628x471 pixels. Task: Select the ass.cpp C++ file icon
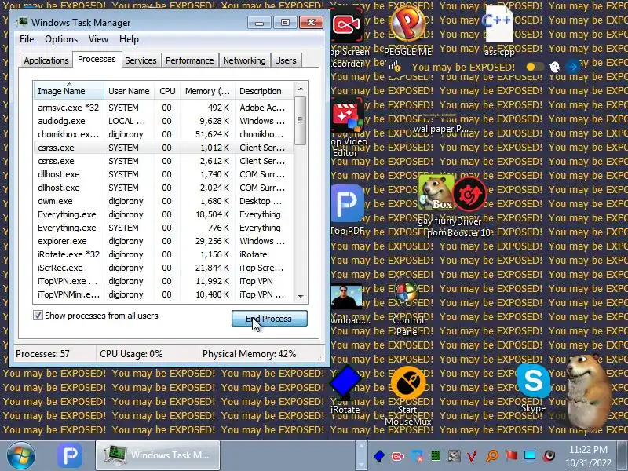click(x=498, y=24)
